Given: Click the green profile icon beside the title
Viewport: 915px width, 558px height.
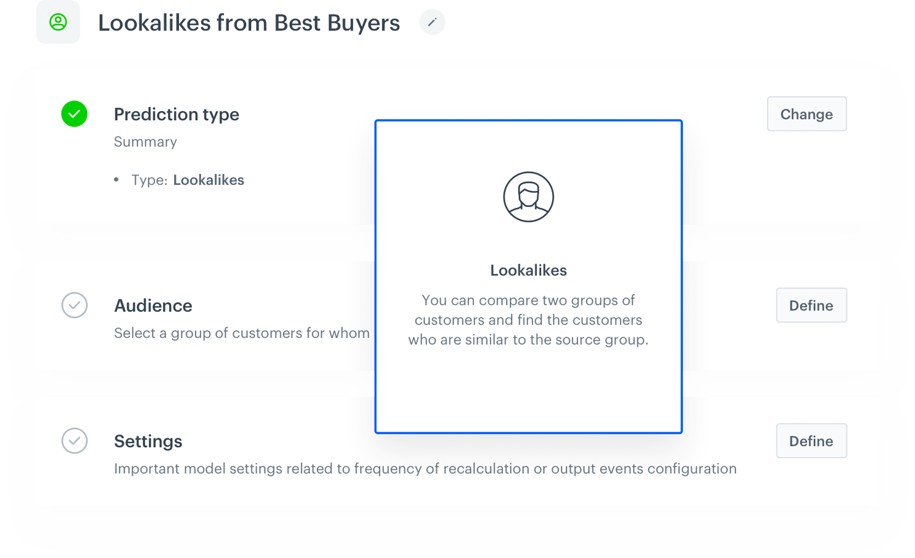Looking at the screenshot, I should pos(58,22).
